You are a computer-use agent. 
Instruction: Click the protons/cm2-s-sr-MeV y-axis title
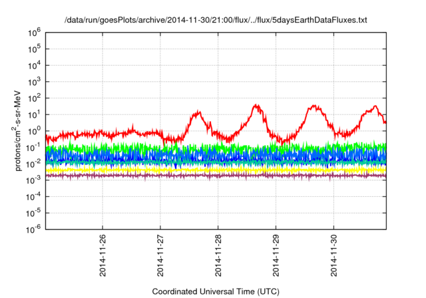pyautogui.click(x=17, y=130)
